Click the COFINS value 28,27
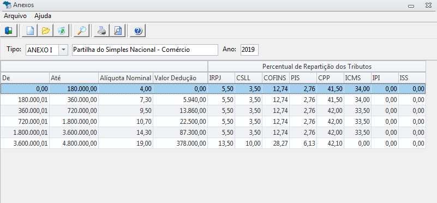The image size is (437, 203). click(276, 144)
